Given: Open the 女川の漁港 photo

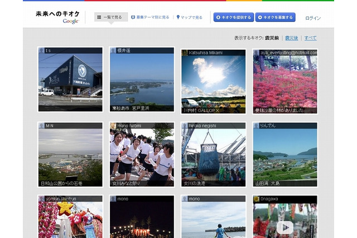Looking at the screenshot, I should click(x=213, y=155).
